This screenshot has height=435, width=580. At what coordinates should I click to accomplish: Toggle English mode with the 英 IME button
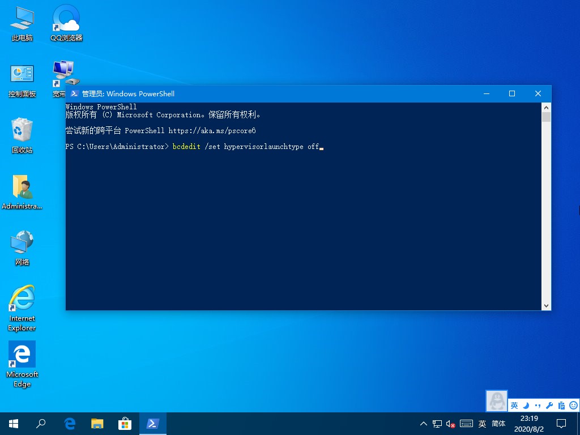pos(514,405)
